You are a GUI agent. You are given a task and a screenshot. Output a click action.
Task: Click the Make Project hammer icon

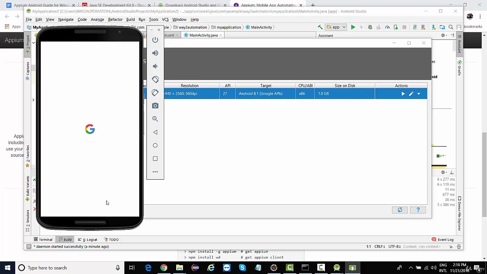coord(320,27)
